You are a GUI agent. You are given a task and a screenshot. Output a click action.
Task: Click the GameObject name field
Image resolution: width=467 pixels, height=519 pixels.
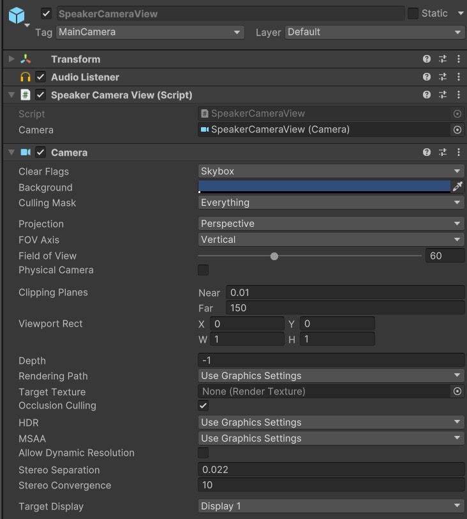[230, 13]
